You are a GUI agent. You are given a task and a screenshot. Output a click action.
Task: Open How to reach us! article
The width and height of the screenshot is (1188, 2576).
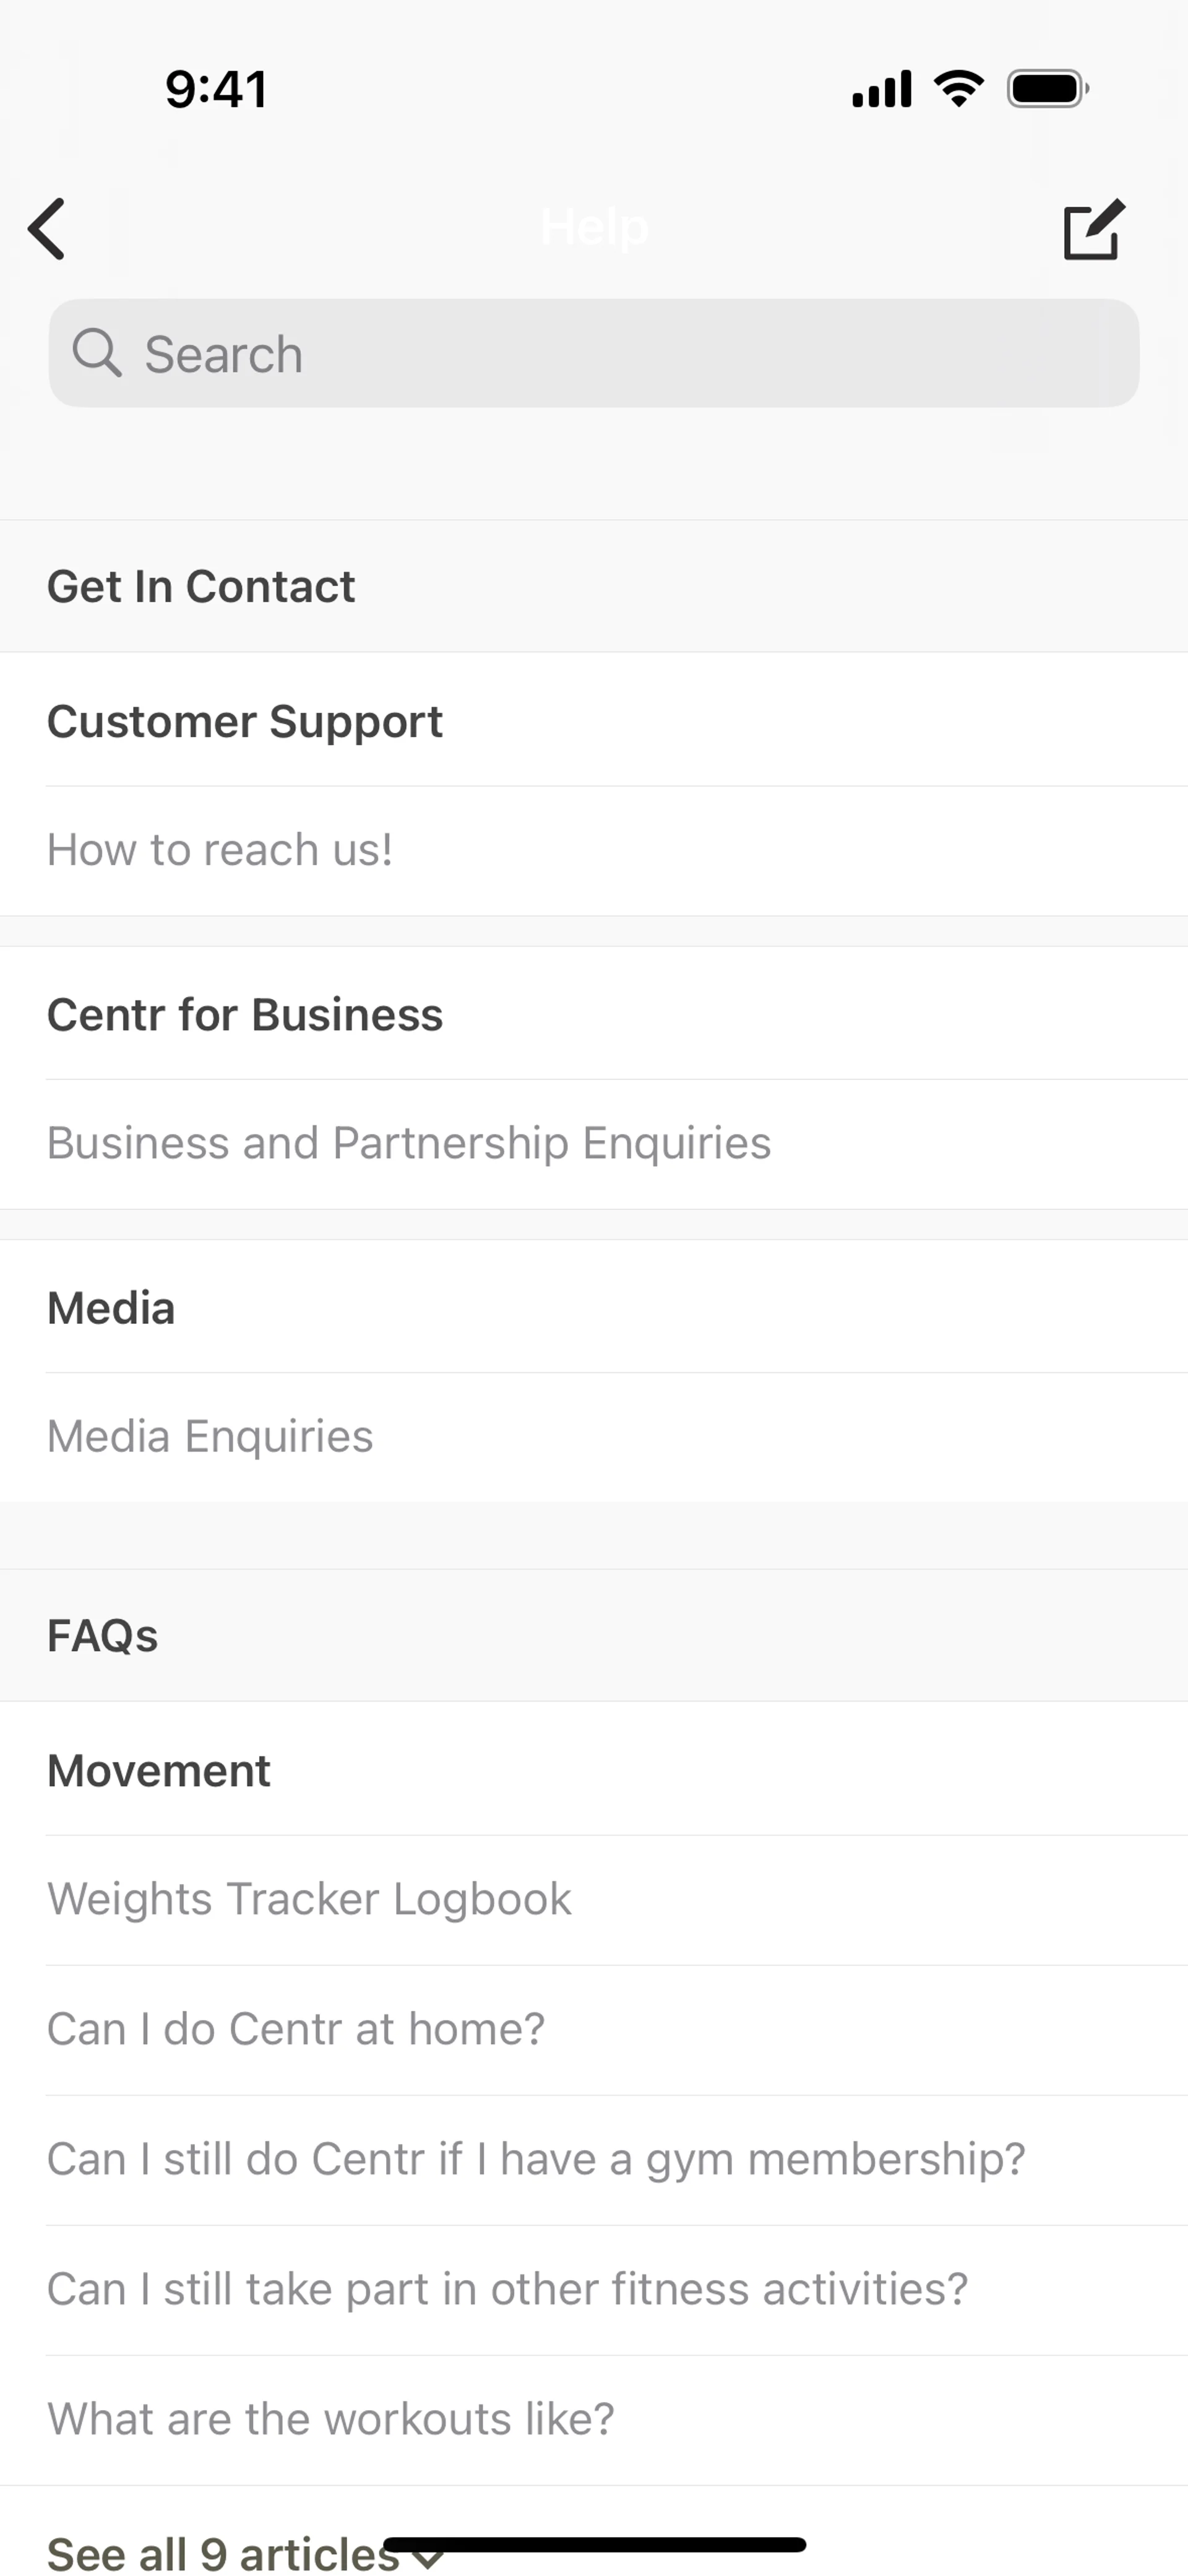click(x=220, y=850)
